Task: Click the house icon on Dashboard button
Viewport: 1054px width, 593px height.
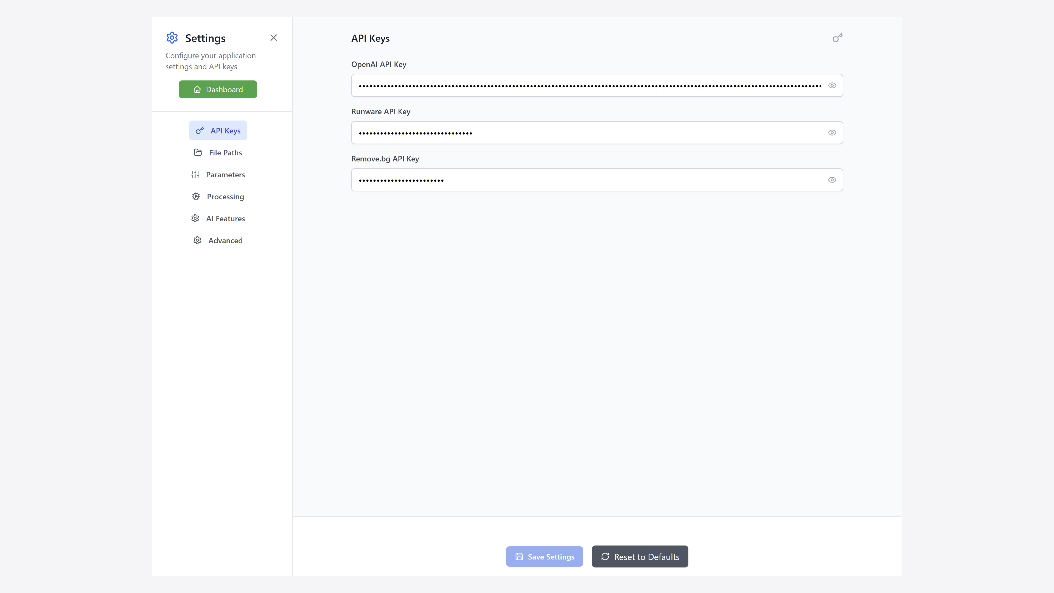Action: tap(197, 89)
